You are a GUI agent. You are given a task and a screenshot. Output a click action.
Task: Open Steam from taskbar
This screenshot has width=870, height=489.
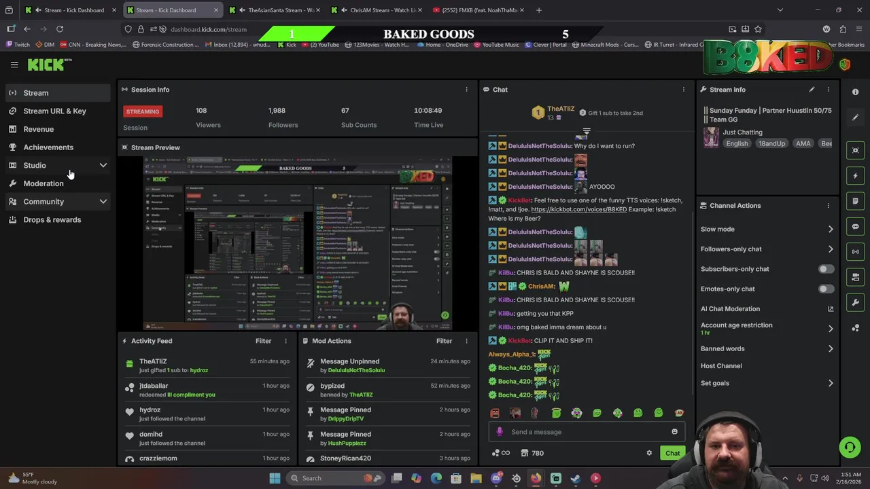coord(576,478)
